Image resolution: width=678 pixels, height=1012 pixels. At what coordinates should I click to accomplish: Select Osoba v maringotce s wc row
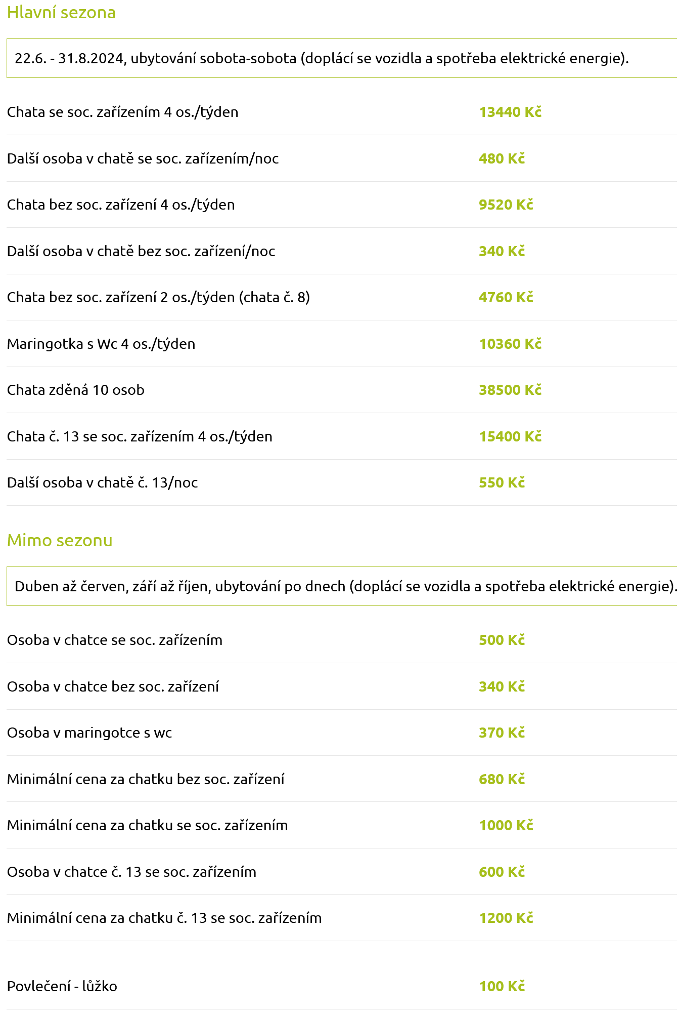click(x=342, y=733)
